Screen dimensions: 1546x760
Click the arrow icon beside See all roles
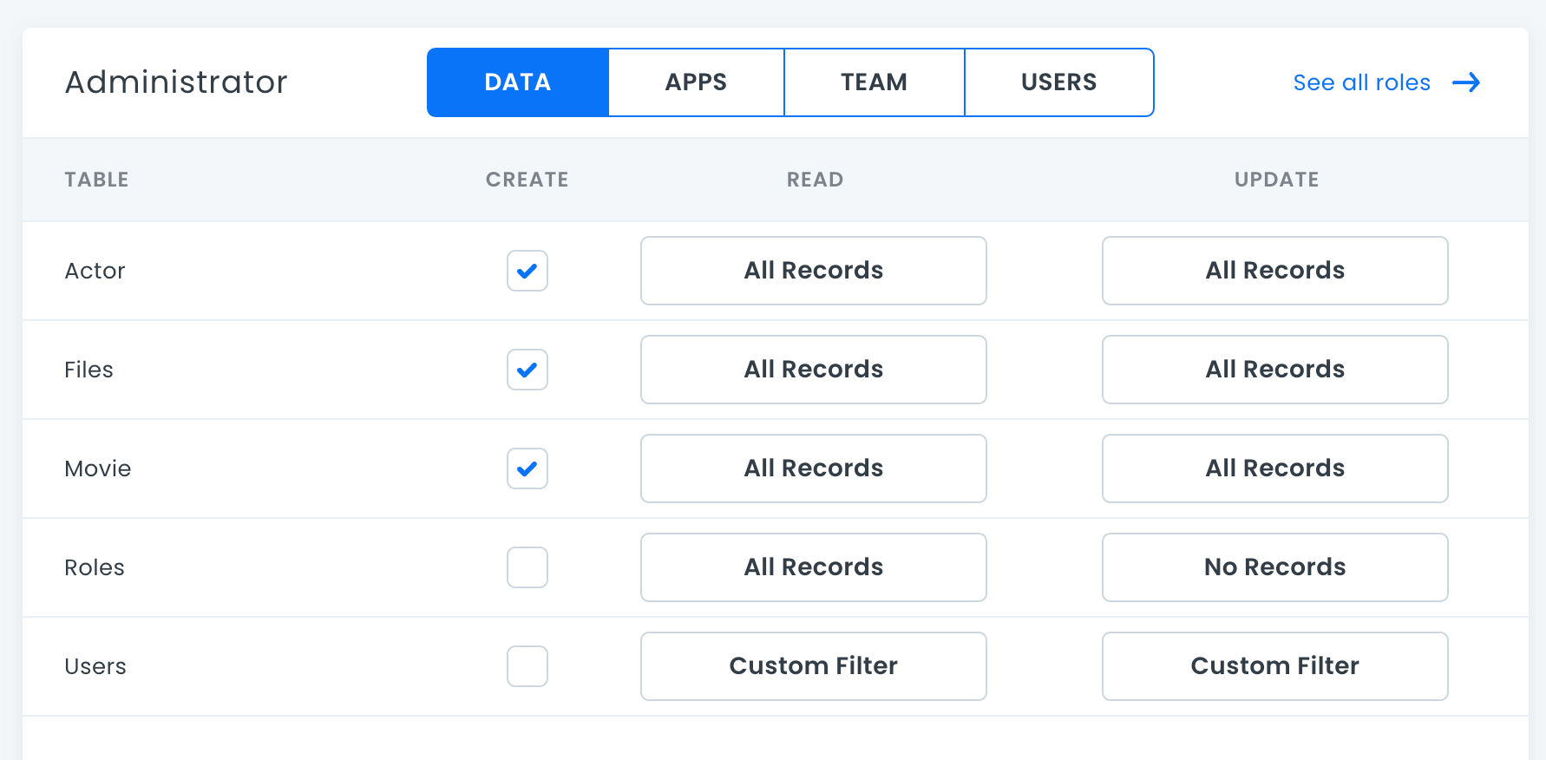coord(1466,82)
